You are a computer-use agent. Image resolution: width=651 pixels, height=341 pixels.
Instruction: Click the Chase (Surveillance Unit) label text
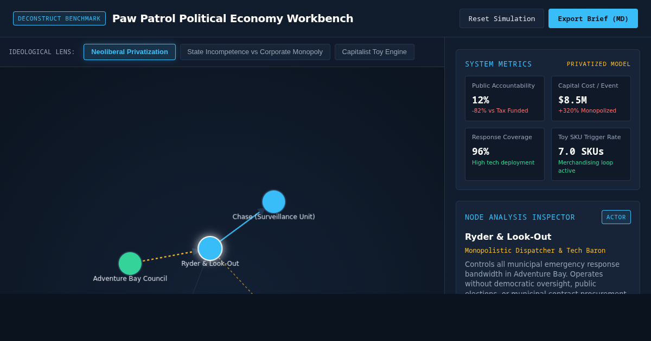(274, 217)
